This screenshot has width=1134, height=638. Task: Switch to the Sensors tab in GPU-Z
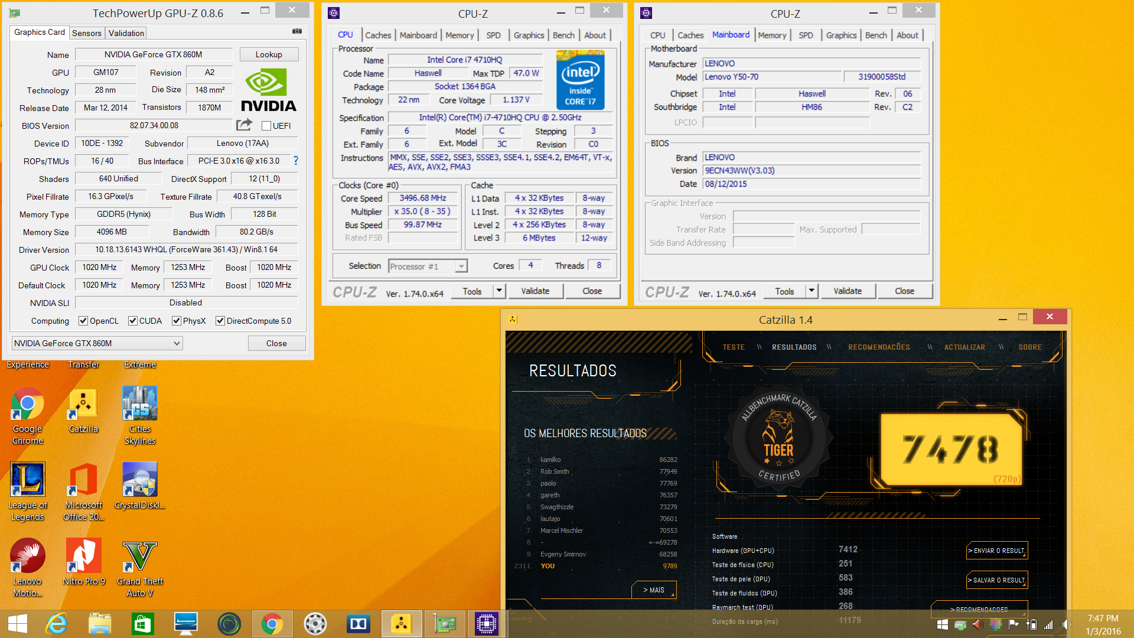click(86, 33)
